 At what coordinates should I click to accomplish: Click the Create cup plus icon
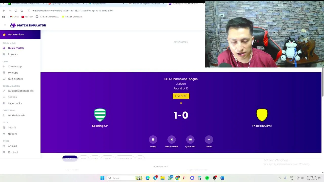tap(4, 66)
